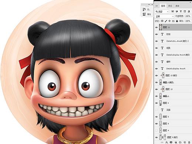The width and height of the screenshot is (192, 144).
Task: Toggle visibility of layer 9 copy
Action: [x=157, y=137]
